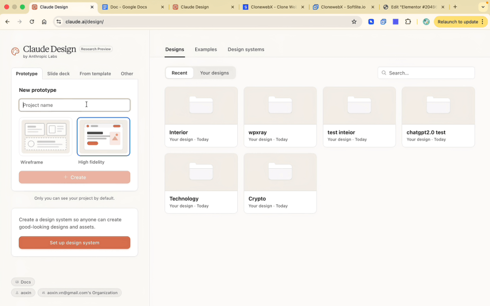Close the Doc - Google Docs tab

pyautogui.click(x=163, y=7)
